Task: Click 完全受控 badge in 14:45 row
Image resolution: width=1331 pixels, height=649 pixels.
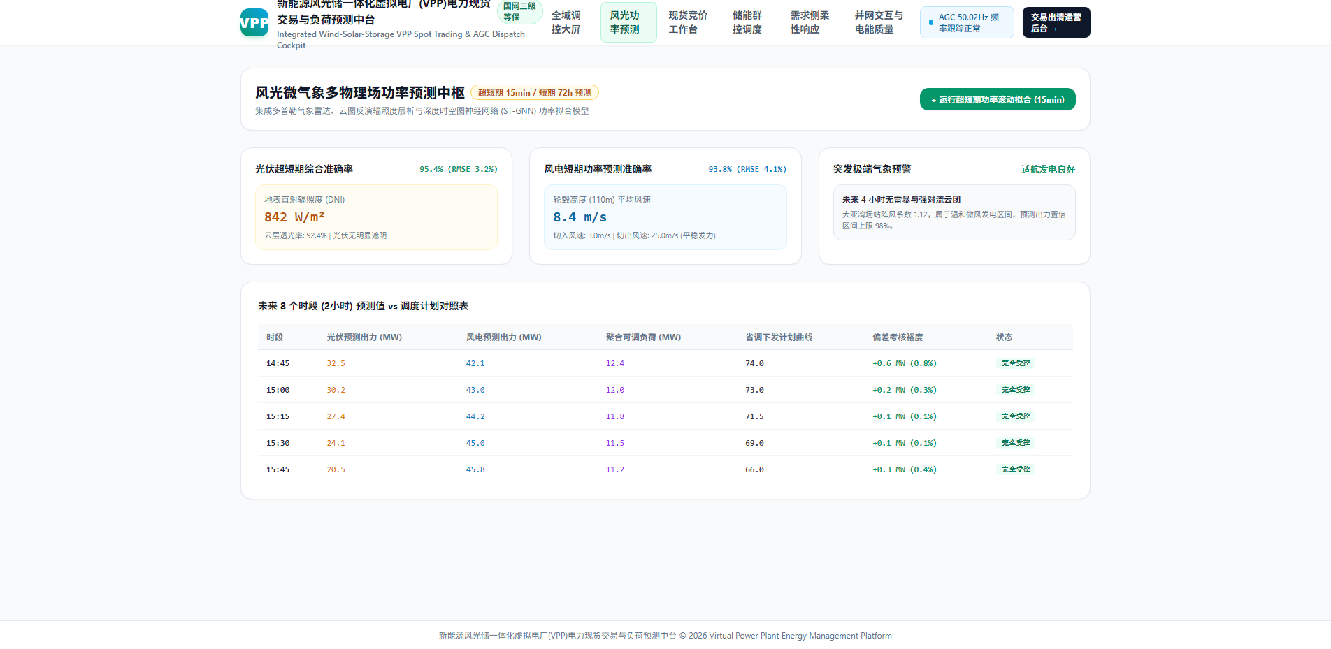Action: click(1016, 363)
